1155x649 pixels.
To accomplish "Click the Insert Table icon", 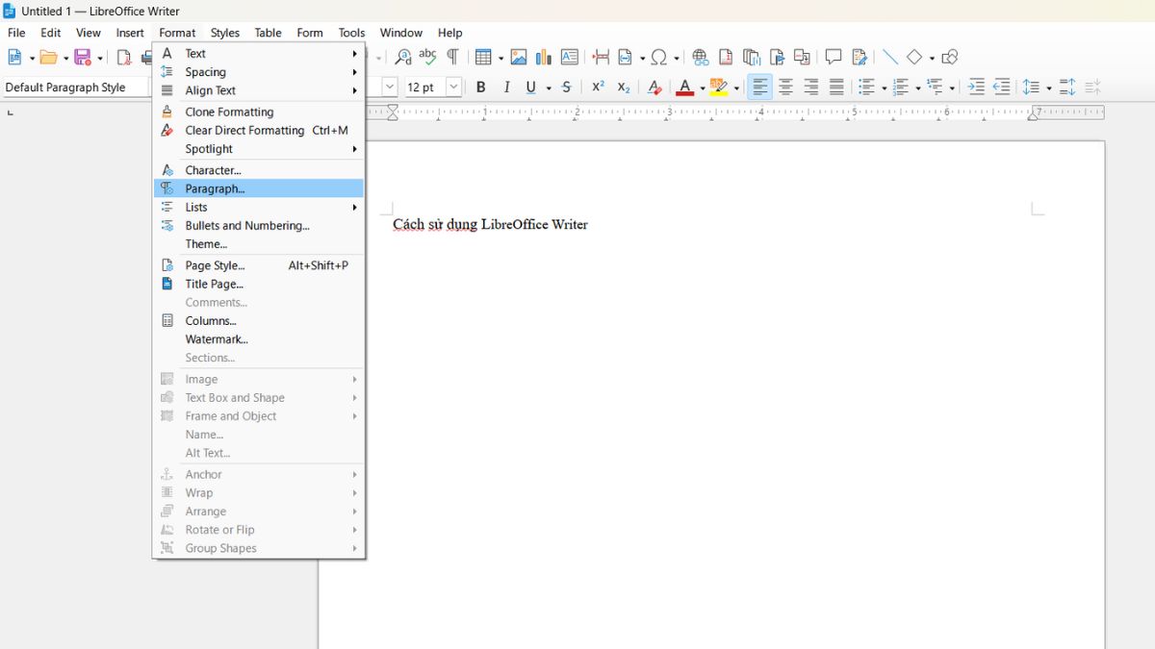I will click(483, 57).
